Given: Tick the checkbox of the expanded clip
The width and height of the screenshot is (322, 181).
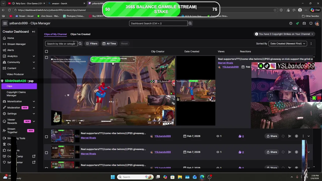Looking at the screenshot, I should tap(46, 58).
